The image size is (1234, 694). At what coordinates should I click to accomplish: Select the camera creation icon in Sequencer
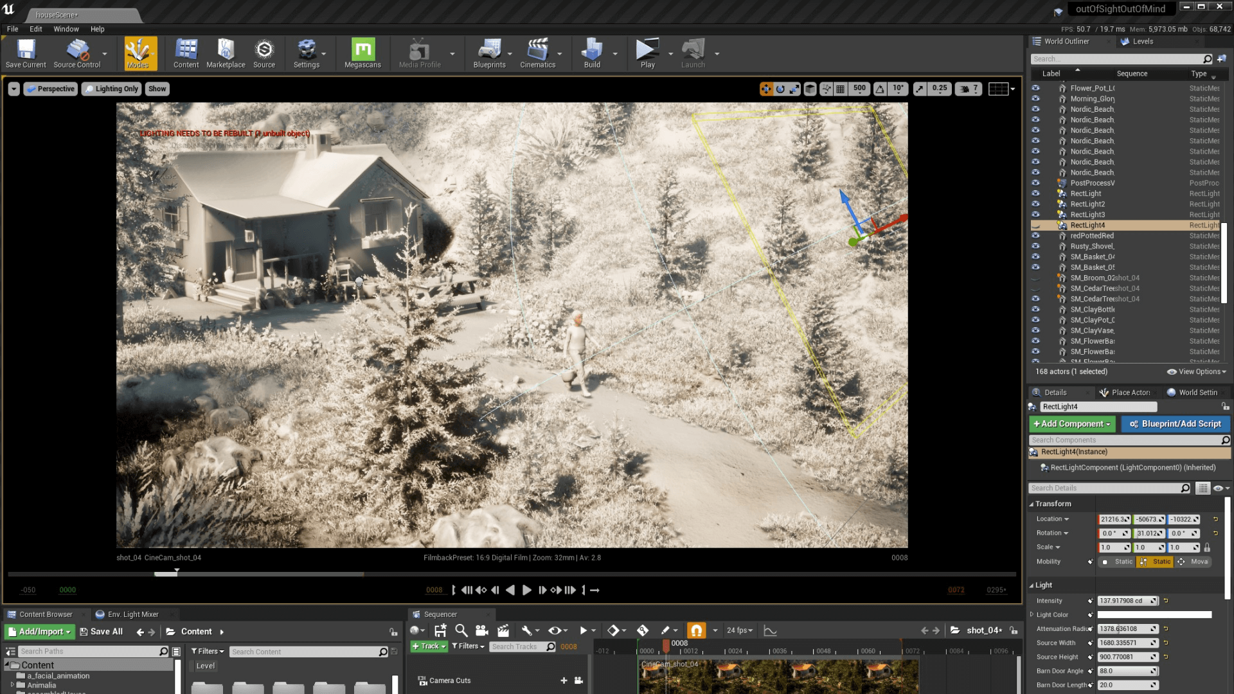(x=481, y=630)
